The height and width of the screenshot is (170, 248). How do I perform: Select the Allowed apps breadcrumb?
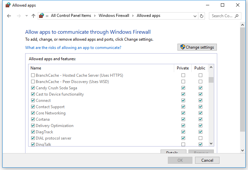(x=148, y=16)
